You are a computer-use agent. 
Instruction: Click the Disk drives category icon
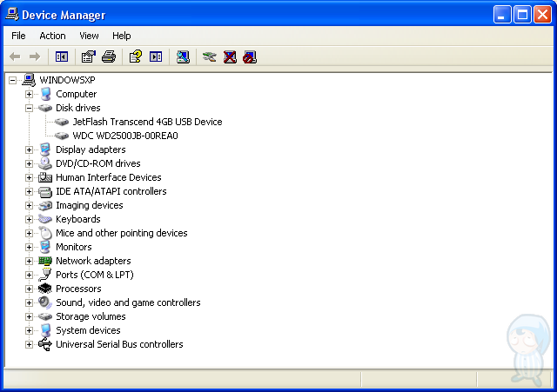click(45, 108)
